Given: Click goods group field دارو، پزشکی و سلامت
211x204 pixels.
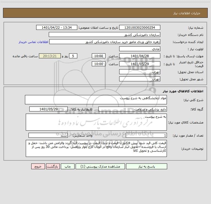Looking at the screenshot, I should [x=133, y=109].
